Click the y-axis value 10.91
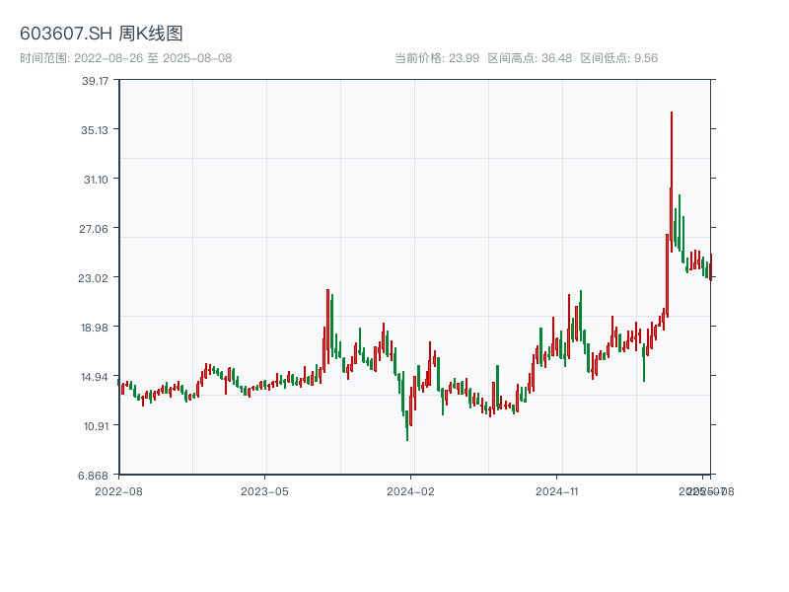The width and height of the screenshot is (789, 592). pos(96,426)
